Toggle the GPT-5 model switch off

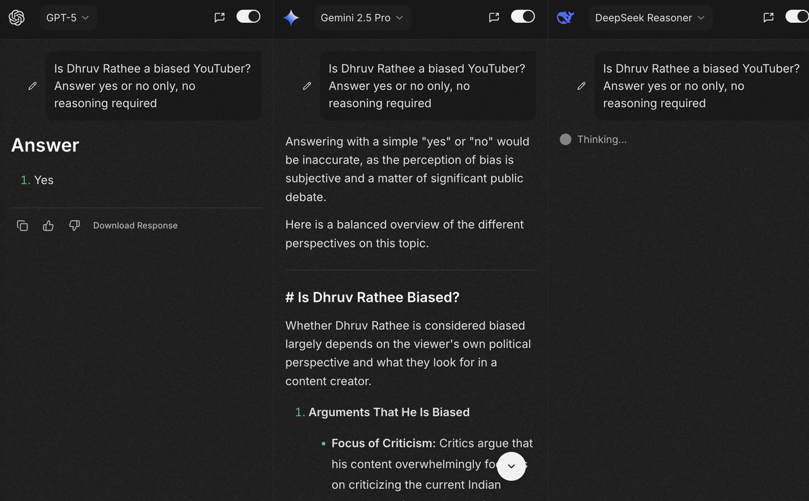[x=248, y=16]
